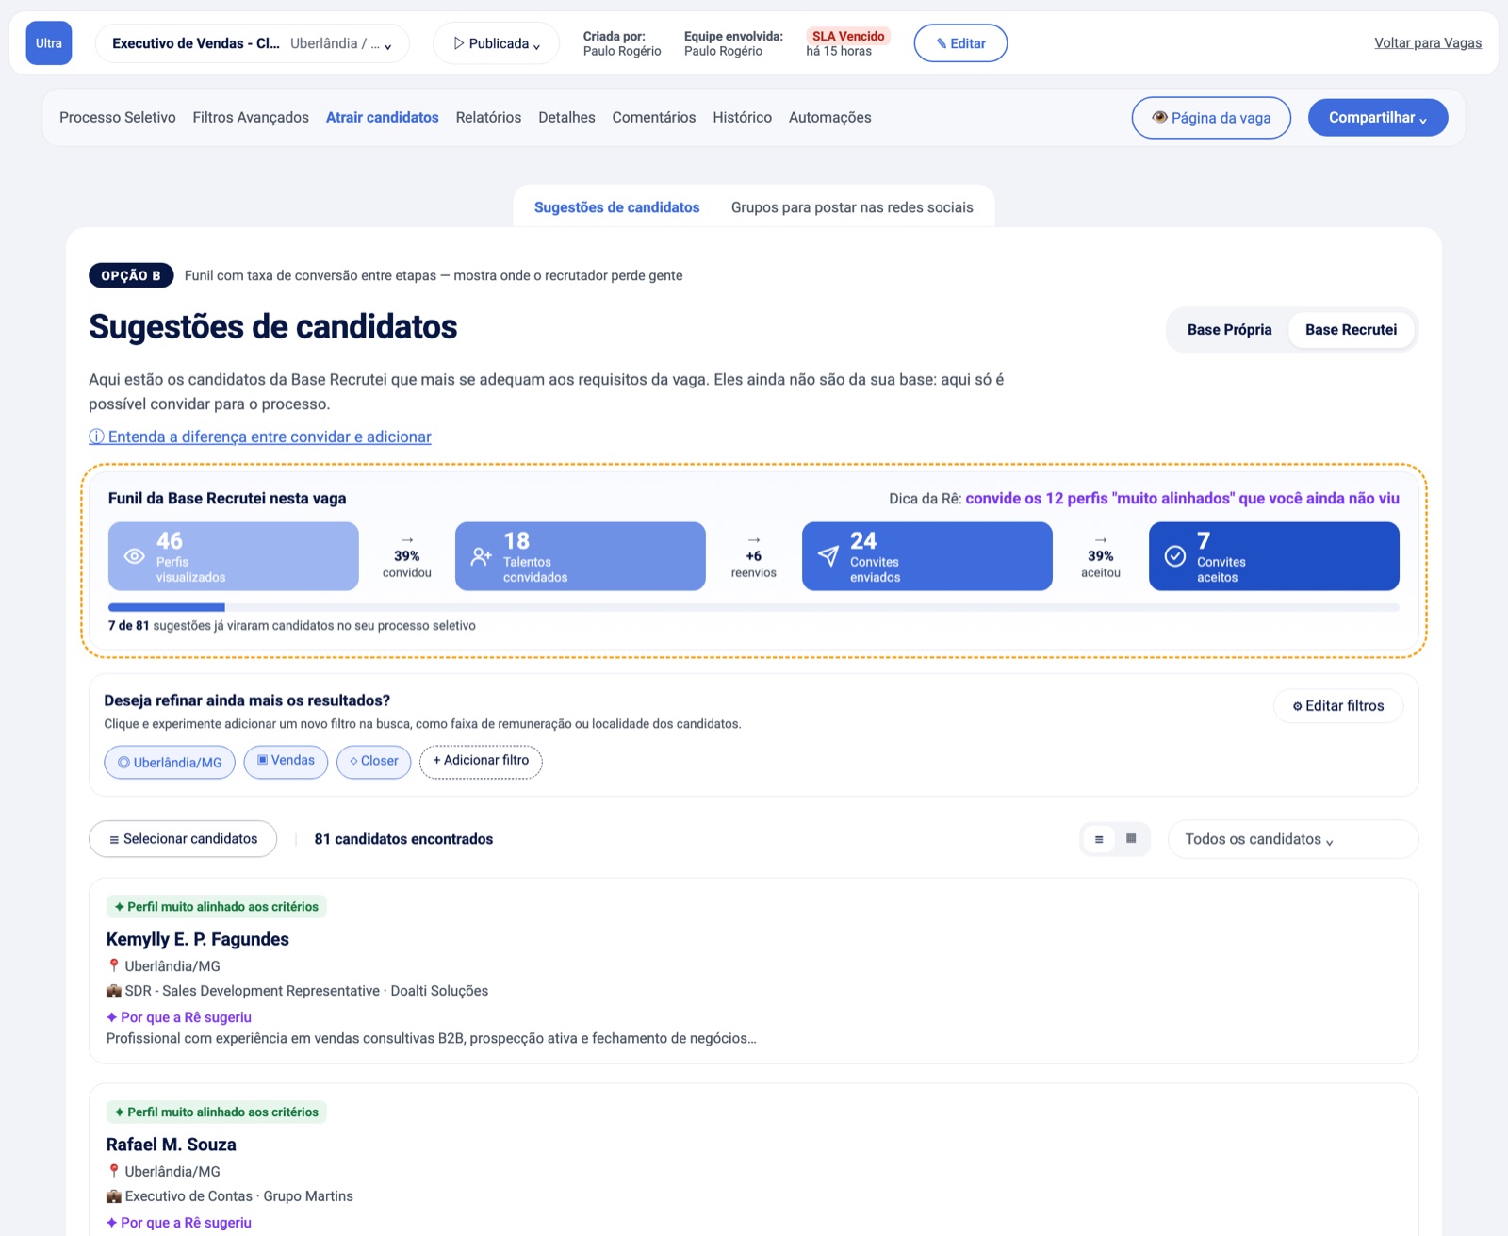This screenshot has width=1508, height=1236.
Task: Click the OPÇÃO B label
Action: pos(131,275)
